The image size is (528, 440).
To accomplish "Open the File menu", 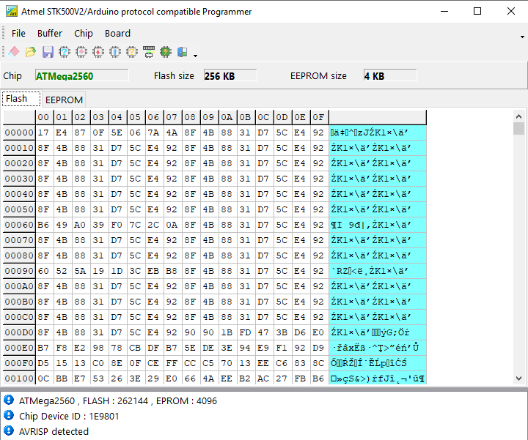I will click(18, 33).
